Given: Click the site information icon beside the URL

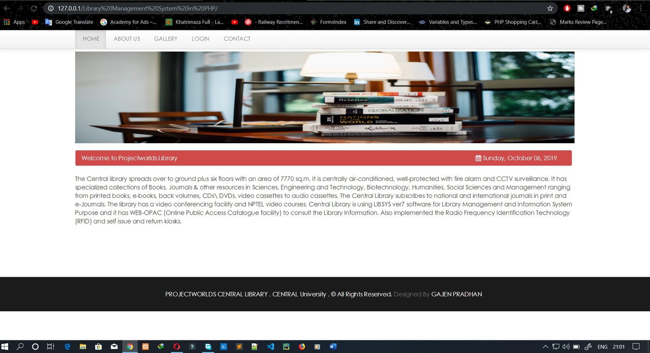Looking at the screenshot, I should (51, 9).
